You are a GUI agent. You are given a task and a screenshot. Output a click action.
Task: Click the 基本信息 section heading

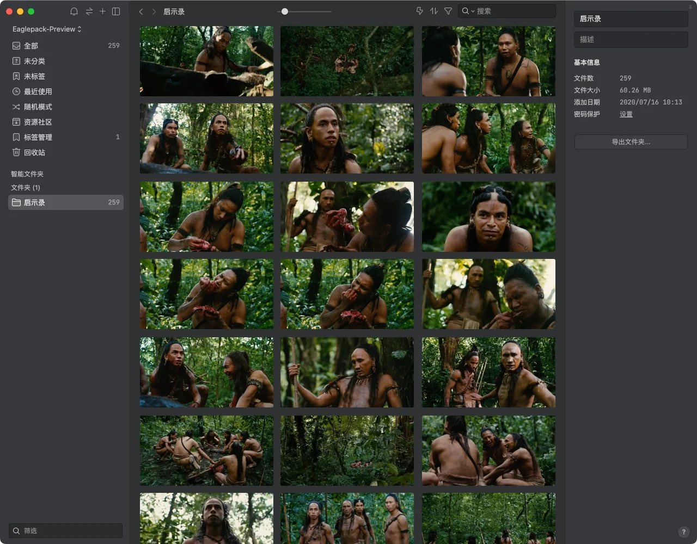[x=587, y=63]
